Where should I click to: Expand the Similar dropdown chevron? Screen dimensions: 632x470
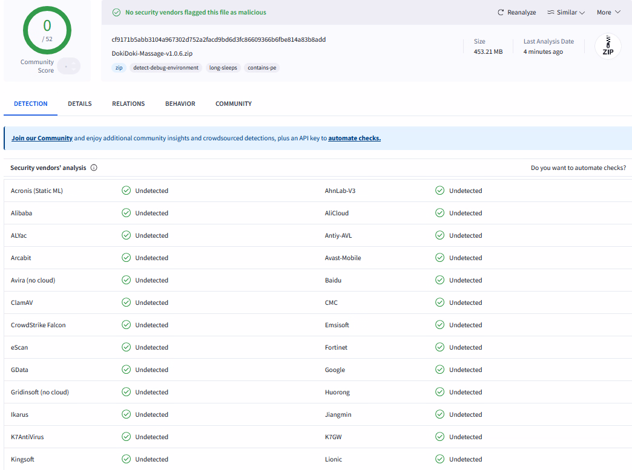point(582,13)
